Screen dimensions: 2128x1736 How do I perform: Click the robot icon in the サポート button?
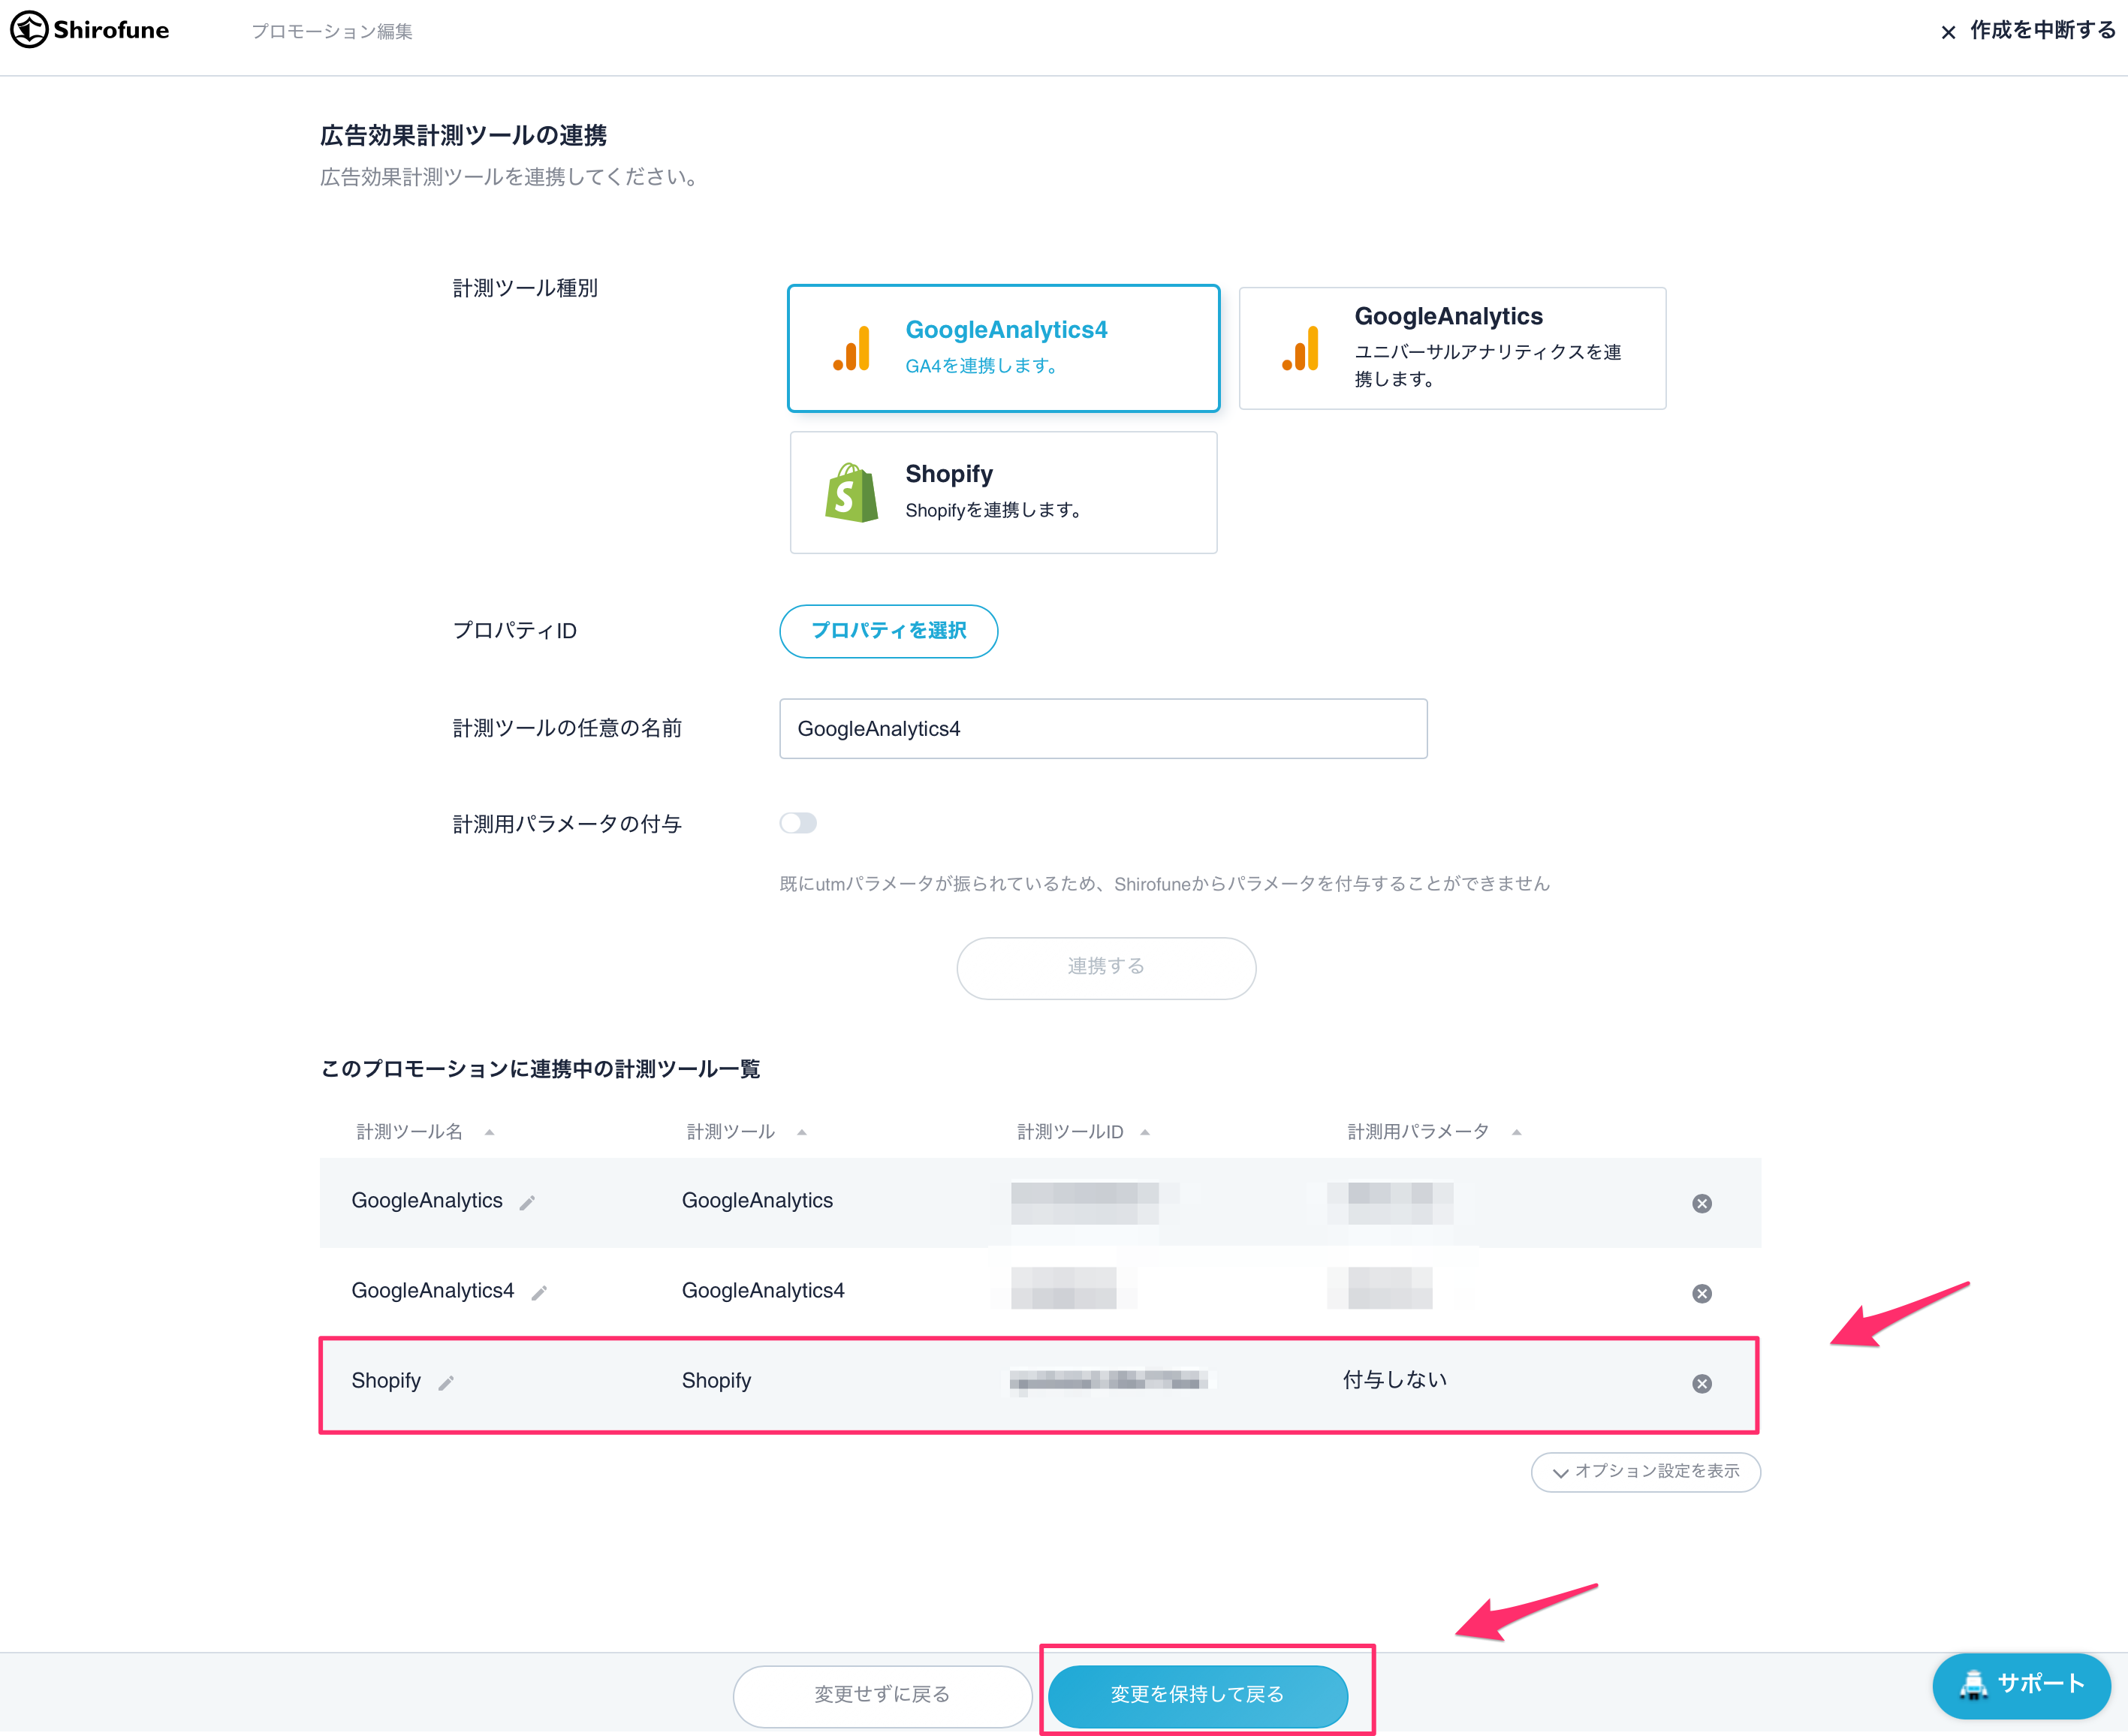point(1973,1685)
